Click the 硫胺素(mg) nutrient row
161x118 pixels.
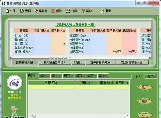(77, 43)
